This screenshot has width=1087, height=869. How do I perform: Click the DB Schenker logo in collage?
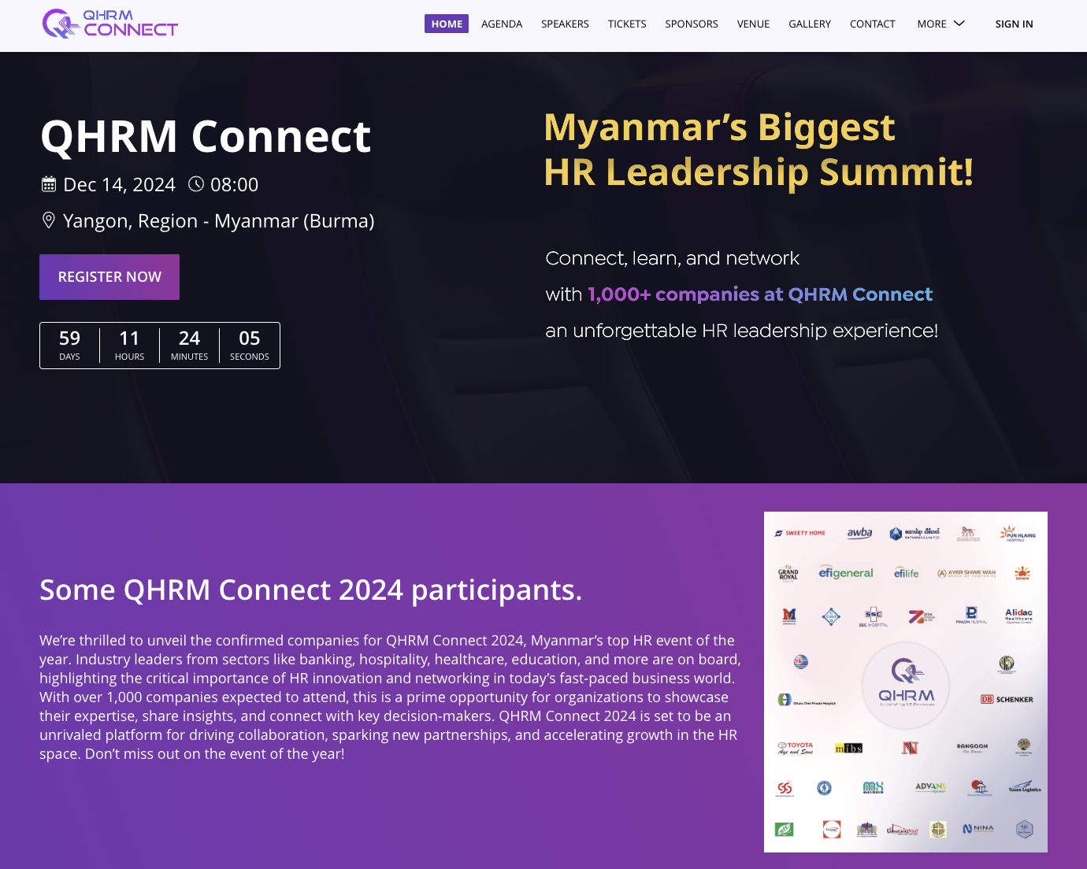pos(1007,699)
